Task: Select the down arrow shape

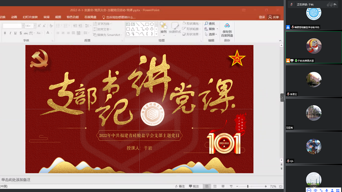Action: pyautogui.click(x=152, y=29)
